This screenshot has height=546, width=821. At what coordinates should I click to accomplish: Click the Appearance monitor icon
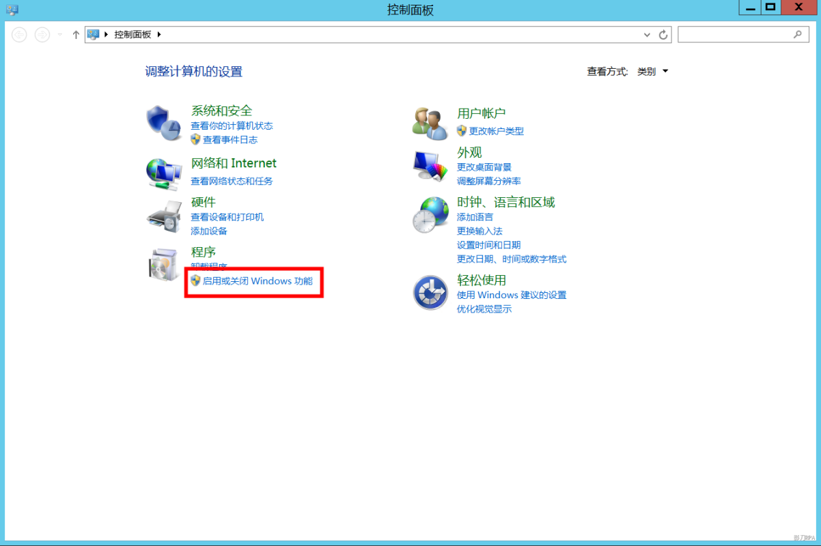point(430,167)
